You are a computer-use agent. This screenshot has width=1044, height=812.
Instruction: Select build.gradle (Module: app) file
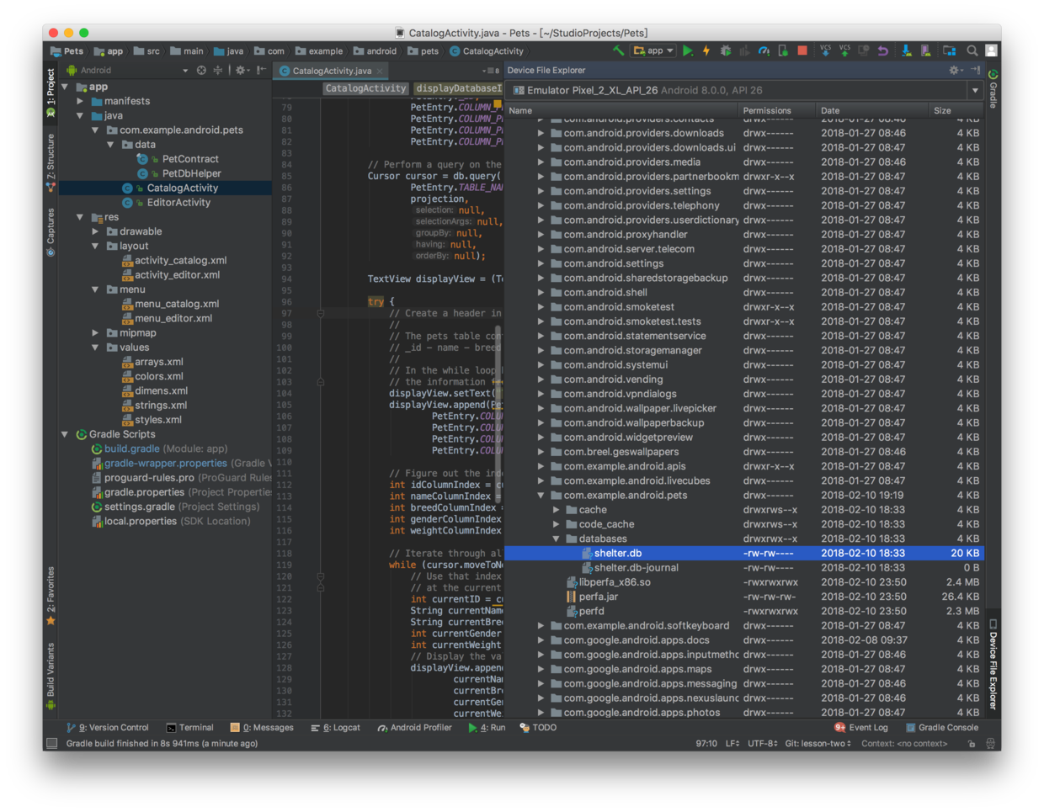159,449
